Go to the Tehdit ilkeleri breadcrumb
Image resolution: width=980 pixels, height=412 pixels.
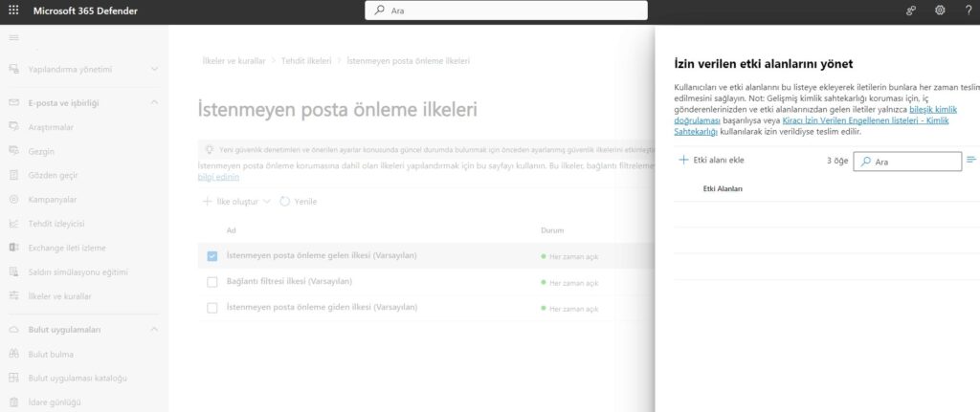306,60
